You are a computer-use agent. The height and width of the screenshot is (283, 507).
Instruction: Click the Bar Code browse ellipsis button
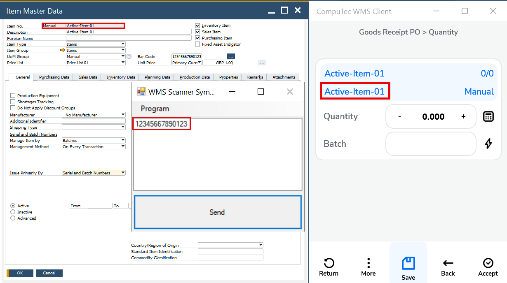pos(231,56)
